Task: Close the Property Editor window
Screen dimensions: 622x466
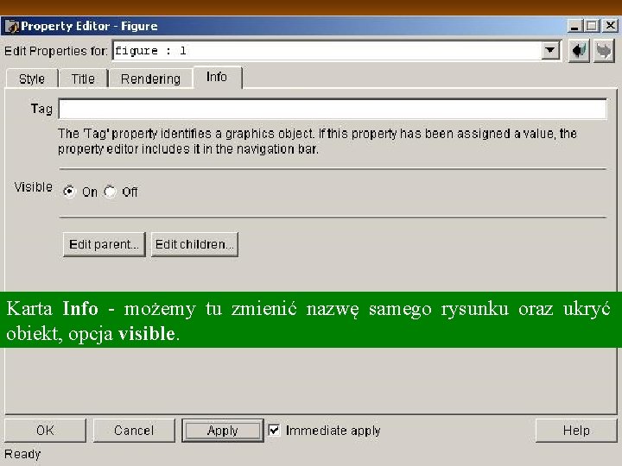Action: (x=610, y=26)
